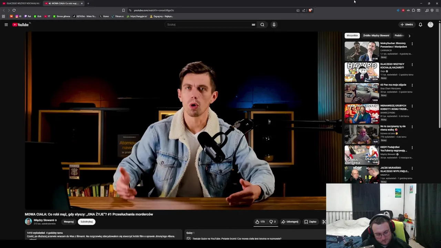The image size is (441, 248).
Task: Open the TikTok bookmark
Action: (x=85, y=16)
